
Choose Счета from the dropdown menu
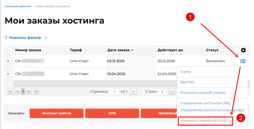(186, 72)
